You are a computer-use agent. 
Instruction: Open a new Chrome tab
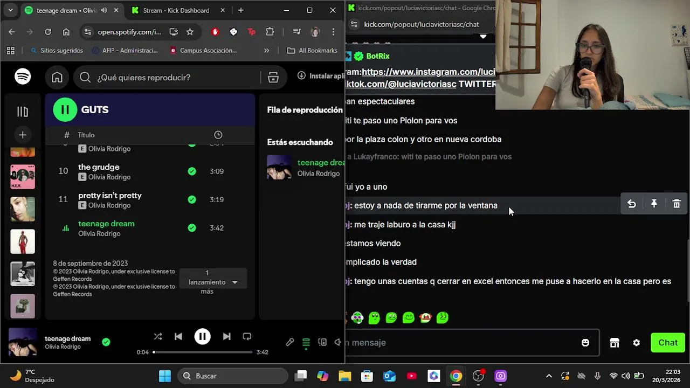241,10
